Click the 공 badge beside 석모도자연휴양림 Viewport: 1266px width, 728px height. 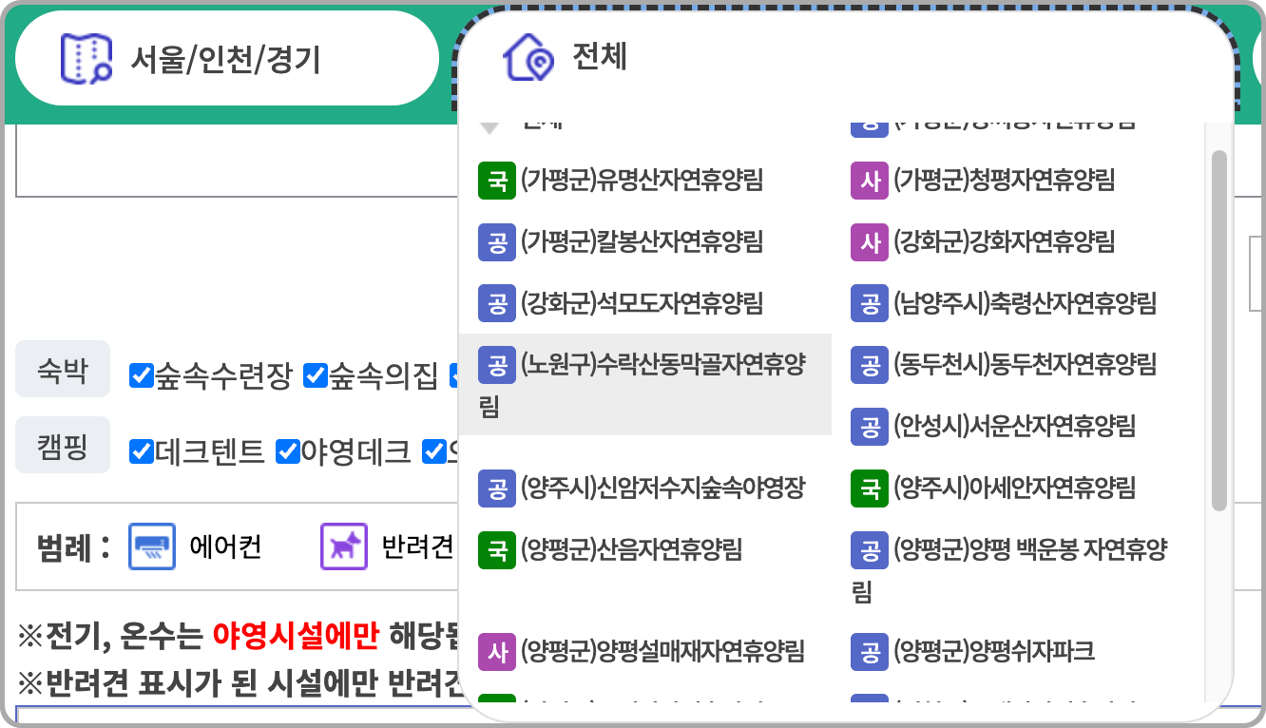pos(496,303)
